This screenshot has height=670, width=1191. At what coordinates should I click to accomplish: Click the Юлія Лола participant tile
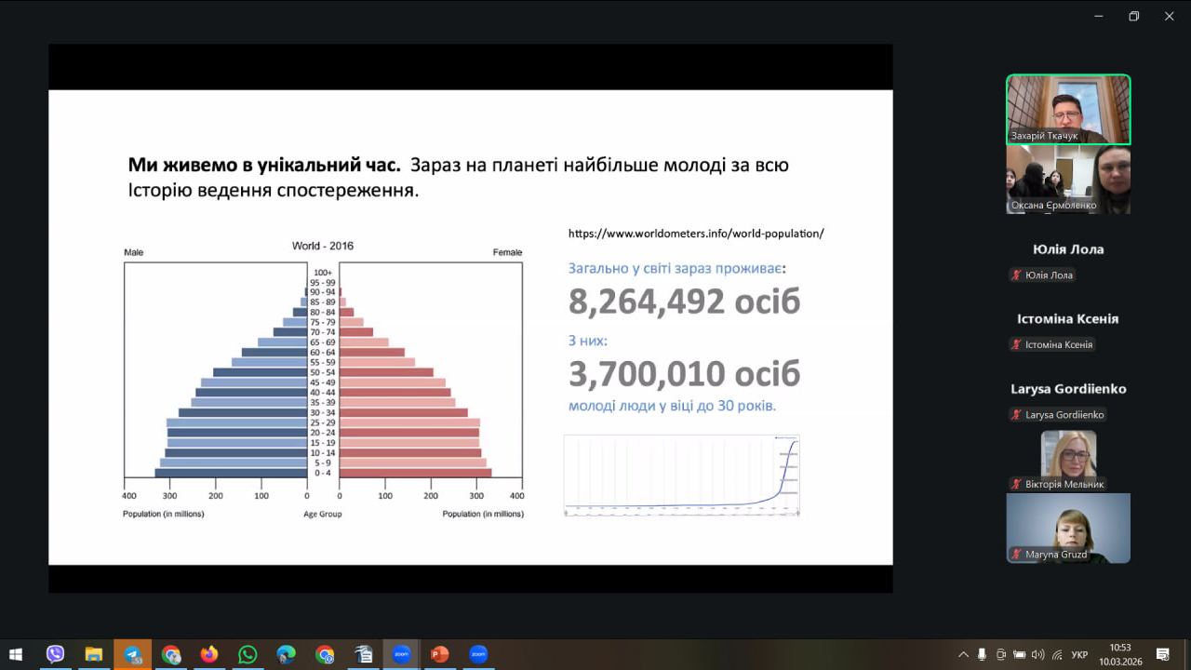[x=1067, y=261]
